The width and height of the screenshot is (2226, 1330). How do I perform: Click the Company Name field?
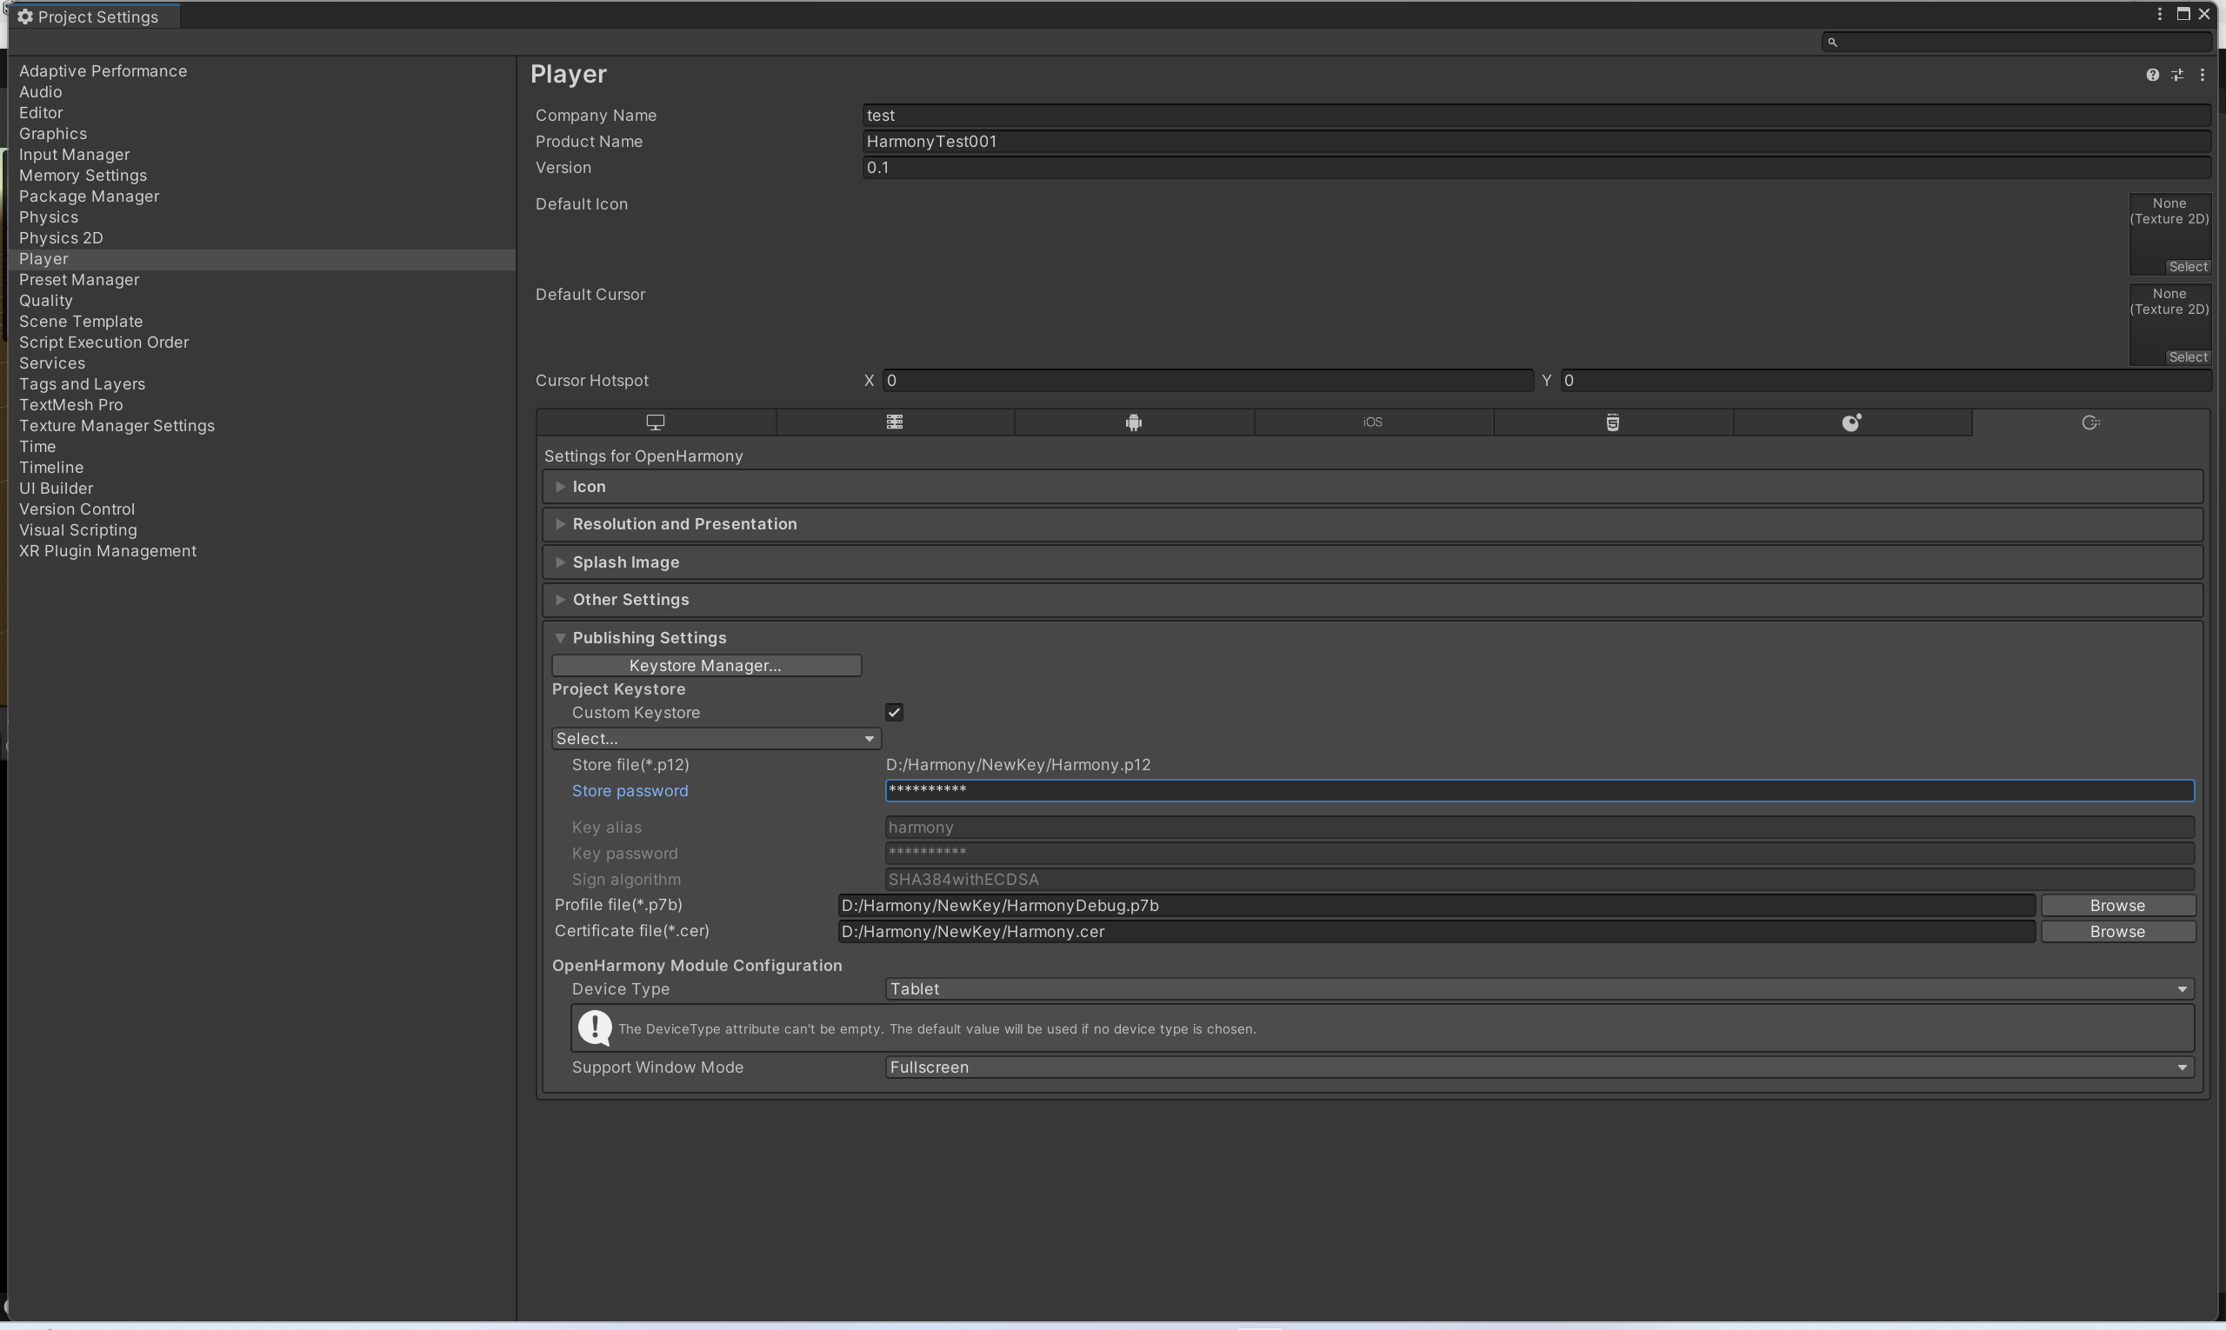tap(1536, 116)
